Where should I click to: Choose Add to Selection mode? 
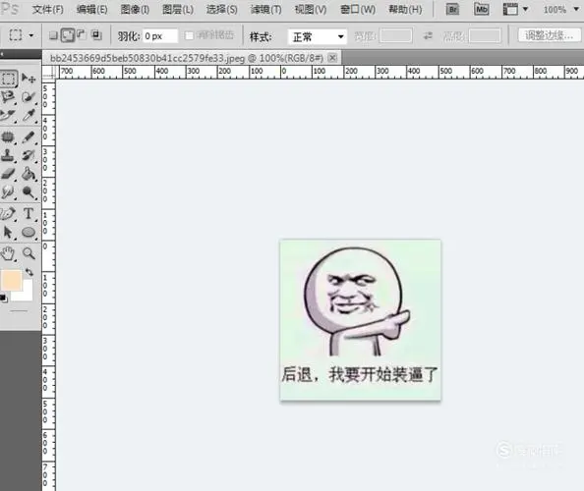click(x=68, y=35)
